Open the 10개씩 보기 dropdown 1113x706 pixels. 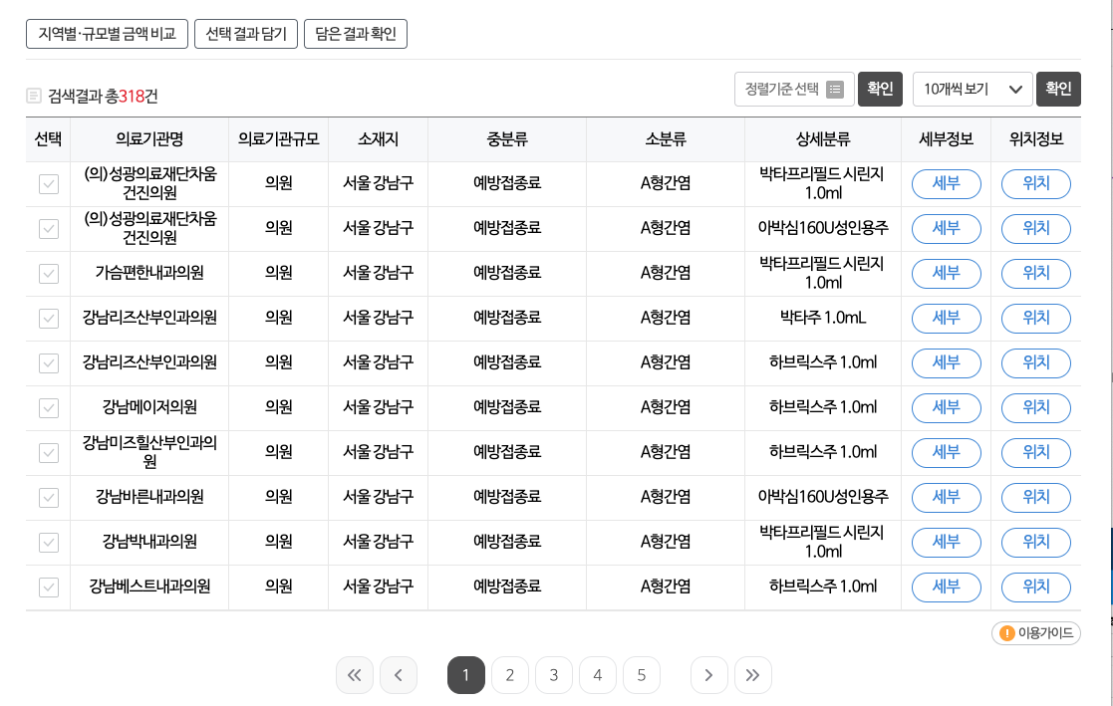972,89
